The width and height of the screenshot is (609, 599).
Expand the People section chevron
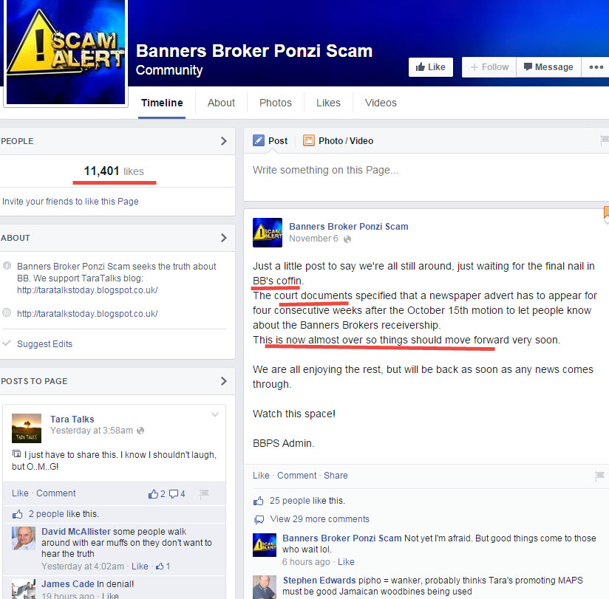click(x=224, y=141)
